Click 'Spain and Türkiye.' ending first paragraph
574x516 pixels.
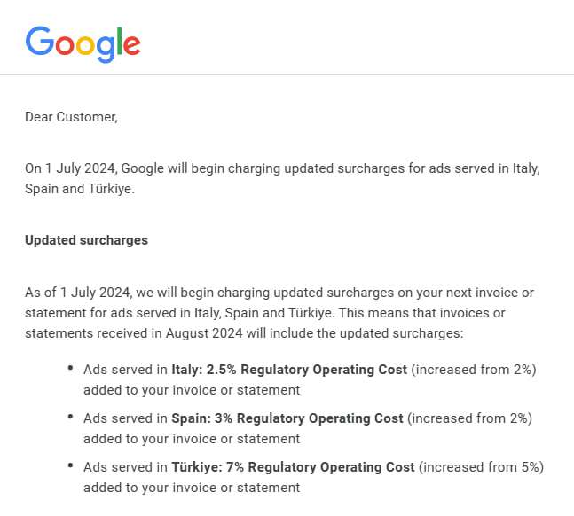click(80, 189)
